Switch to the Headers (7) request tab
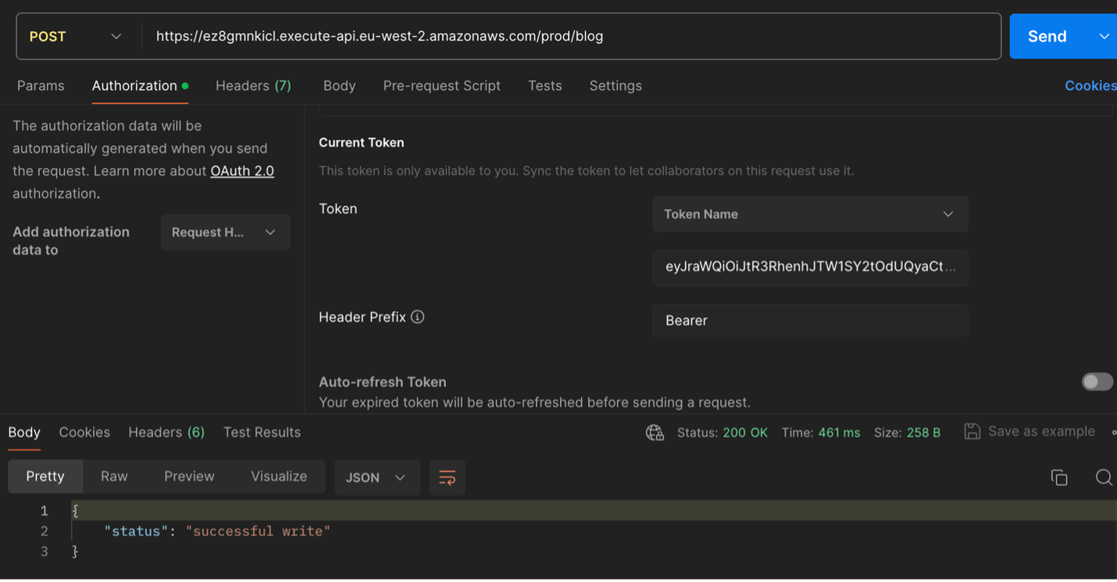The image size is (1117, 582). tap(253, 86)
